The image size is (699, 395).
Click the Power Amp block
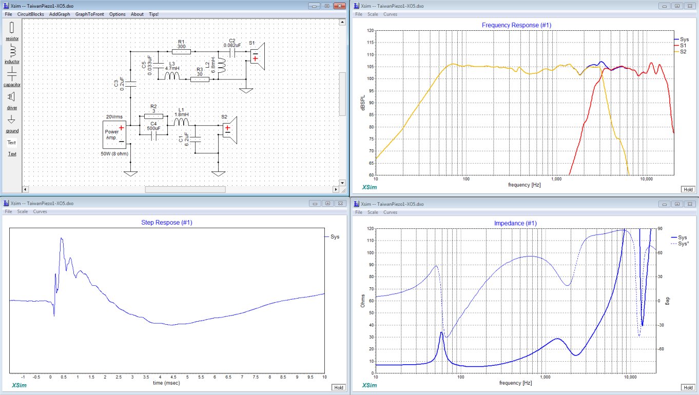click(115, 134)
